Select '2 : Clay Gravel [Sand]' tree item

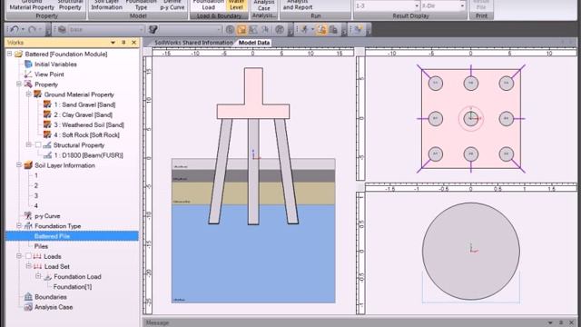83,114
